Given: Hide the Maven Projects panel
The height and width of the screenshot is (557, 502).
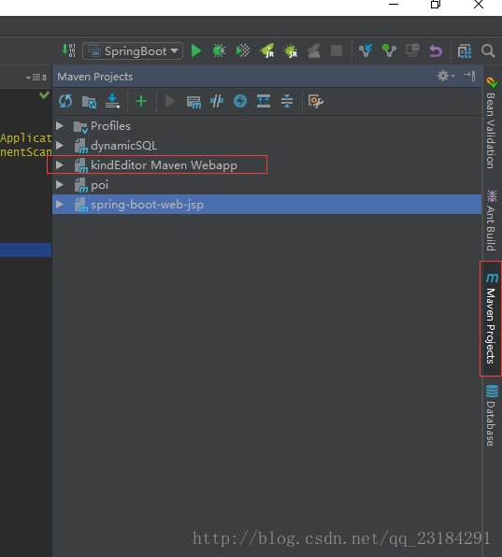Looking at the screenshot, I should 469,76.
